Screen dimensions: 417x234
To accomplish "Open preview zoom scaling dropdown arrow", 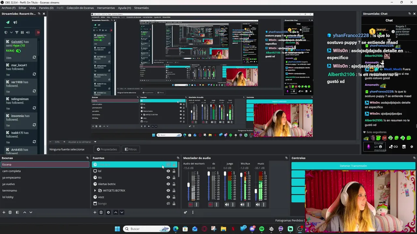I will pyautogui.click(x=95, y=142).
